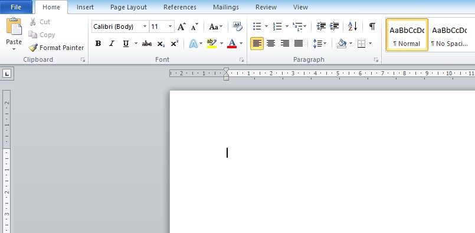Select the Home tab

click(51, 7)
